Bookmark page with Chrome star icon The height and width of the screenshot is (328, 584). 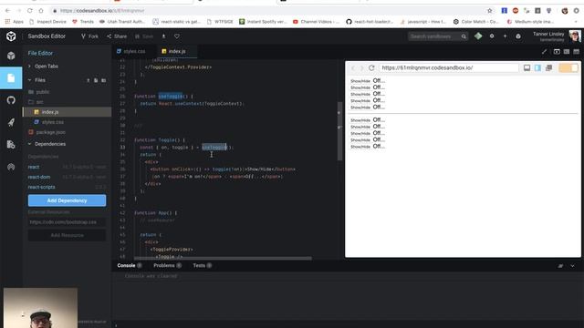pyautogui.click(x=489, y=11)
